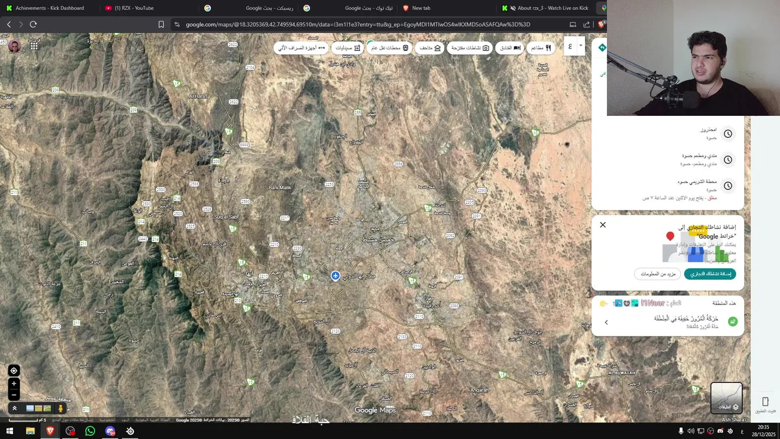The height and width of the screenshot is (439, 780).
Task: Click the teal Add your business button
Action: (710, 274)
